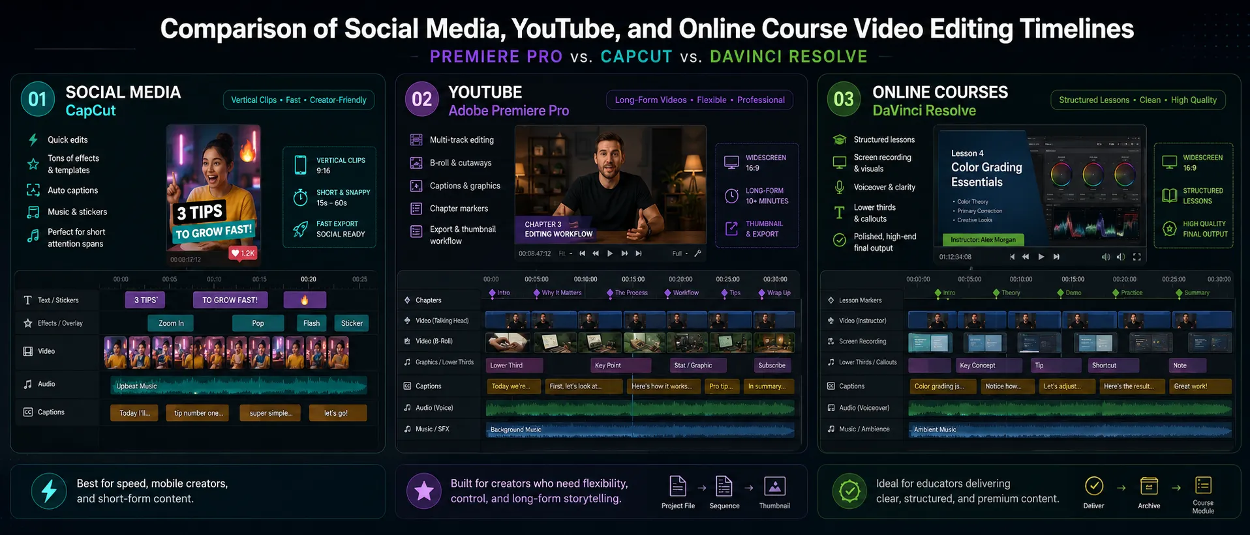The image size is (1250, 535).
Task: Click the Audio (Voice) track icon
Action: click(407, 408)
